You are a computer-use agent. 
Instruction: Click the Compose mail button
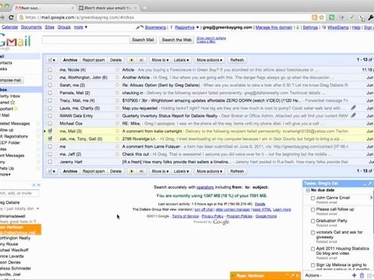(11, 80)
